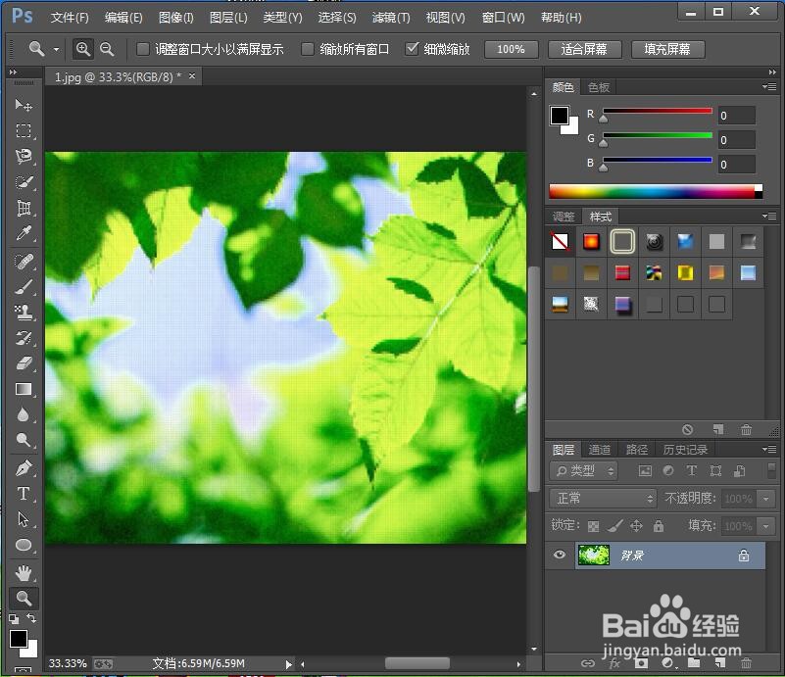Hide the Background layer eye icon
The width and height of the screenshot is (785, 677).
[560, 555]
